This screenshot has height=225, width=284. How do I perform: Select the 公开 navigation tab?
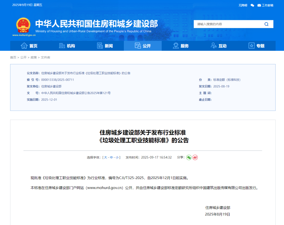click(x=143, y=46)
